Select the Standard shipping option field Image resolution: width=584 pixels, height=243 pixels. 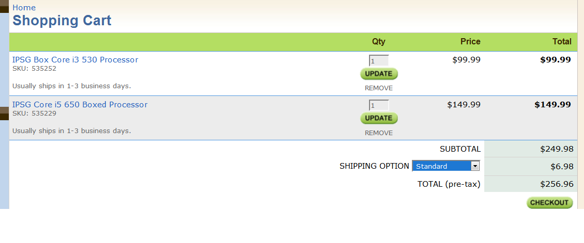[446, 166]
